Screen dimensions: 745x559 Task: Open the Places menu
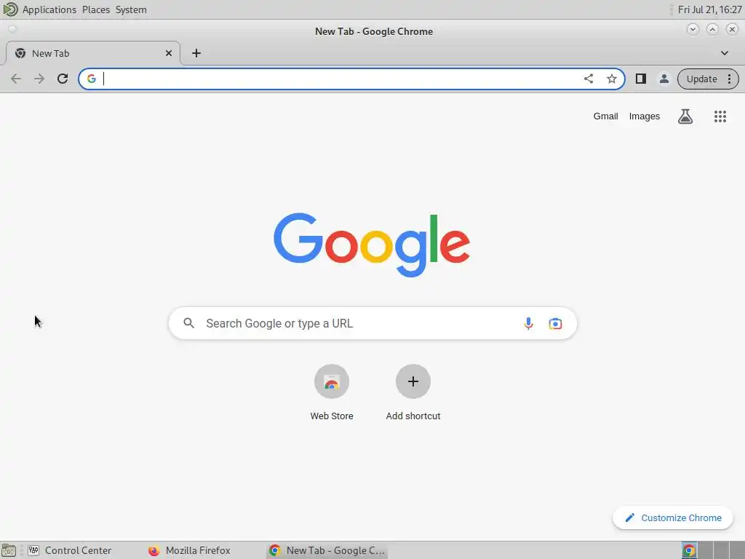96,9
